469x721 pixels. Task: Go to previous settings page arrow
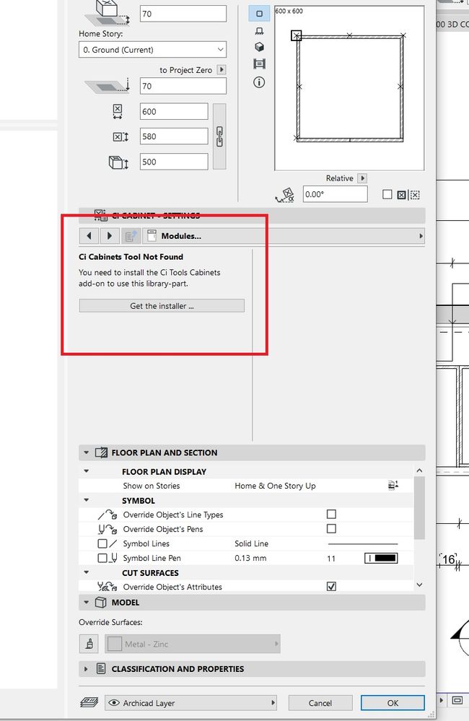pos(89,236)
